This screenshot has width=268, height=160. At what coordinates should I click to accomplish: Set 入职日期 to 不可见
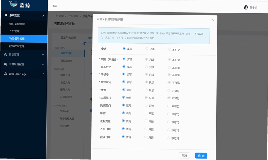pyautogui.click(x=169, y=130)
